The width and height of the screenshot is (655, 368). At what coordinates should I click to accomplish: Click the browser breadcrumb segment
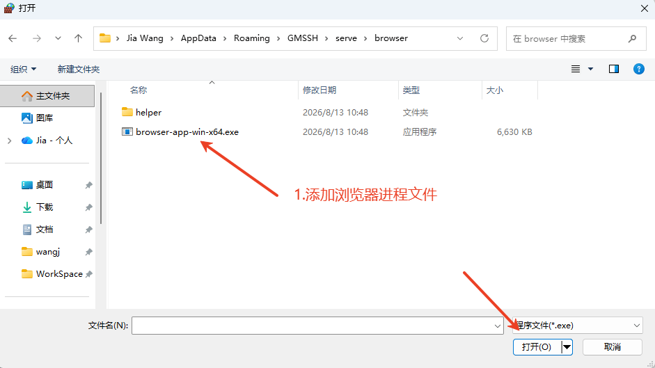coord(391,38)
